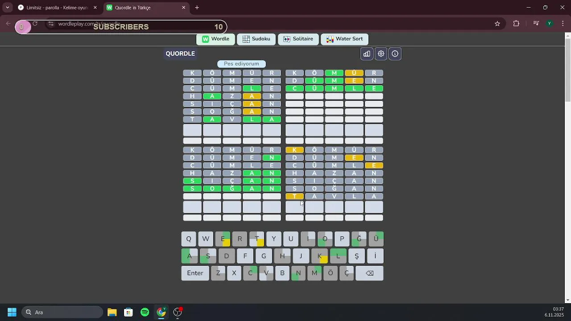The image size is (571, 321).
Task: Close the 'Quordle in Türkçe' tab
Action: pos(183,8)
